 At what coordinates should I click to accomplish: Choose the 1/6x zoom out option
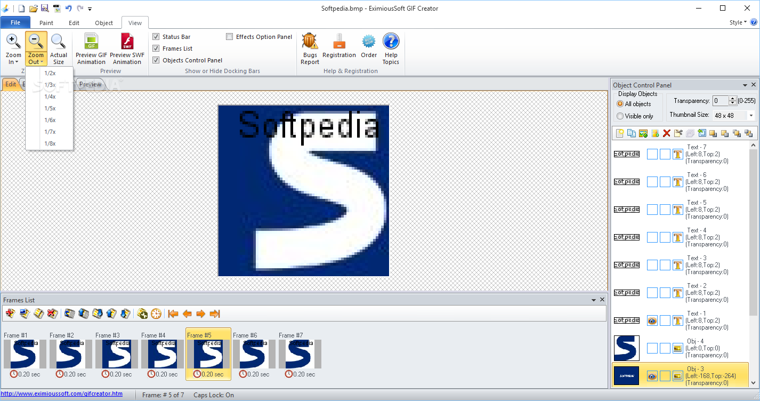(50, 120)
